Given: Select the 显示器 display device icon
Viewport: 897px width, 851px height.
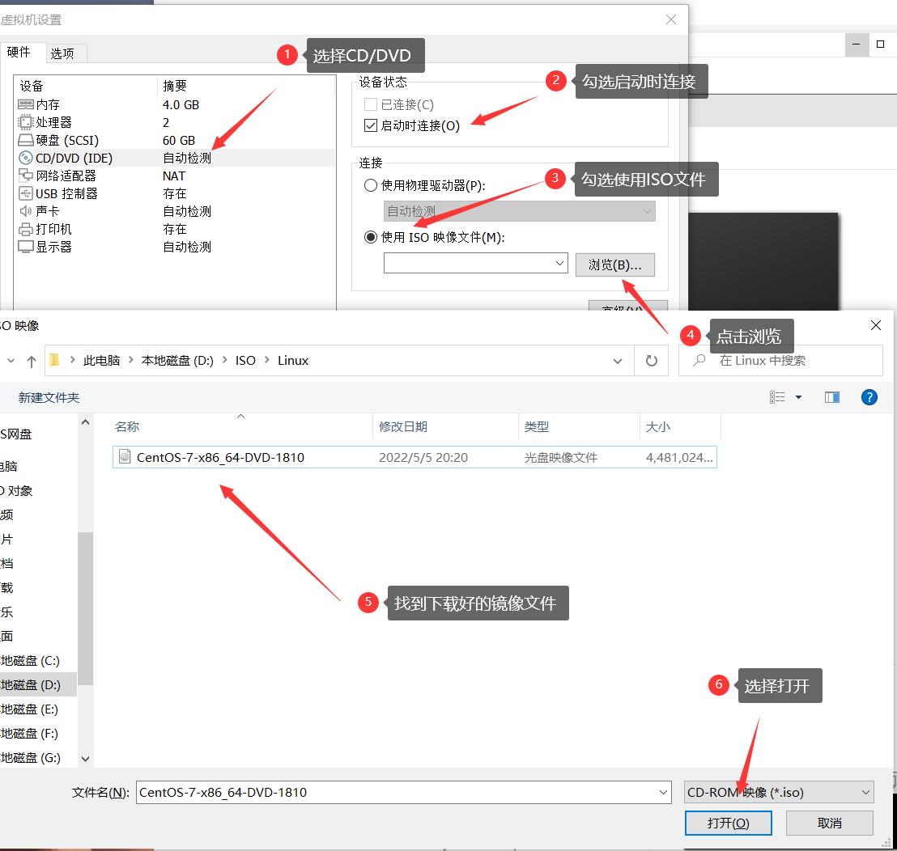Looking at the screenshot, I should (x=24, y=246).
